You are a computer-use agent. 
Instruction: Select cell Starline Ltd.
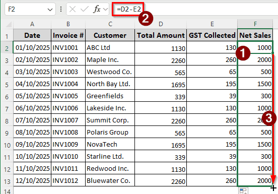click(110, 156)
